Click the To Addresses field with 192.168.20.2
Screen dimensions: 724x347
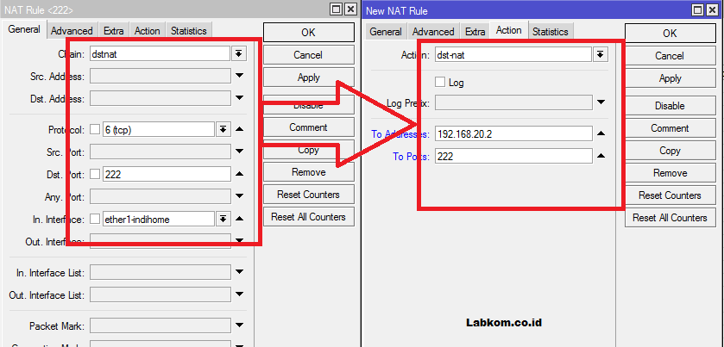point(513,134)
